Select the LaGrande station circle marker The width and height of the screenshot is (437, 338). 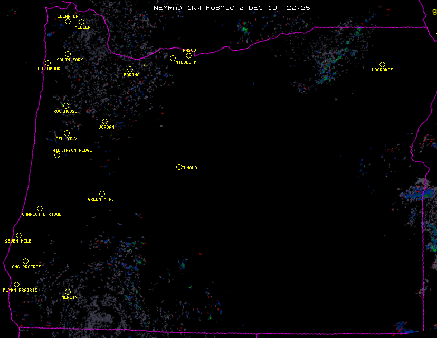382,65
